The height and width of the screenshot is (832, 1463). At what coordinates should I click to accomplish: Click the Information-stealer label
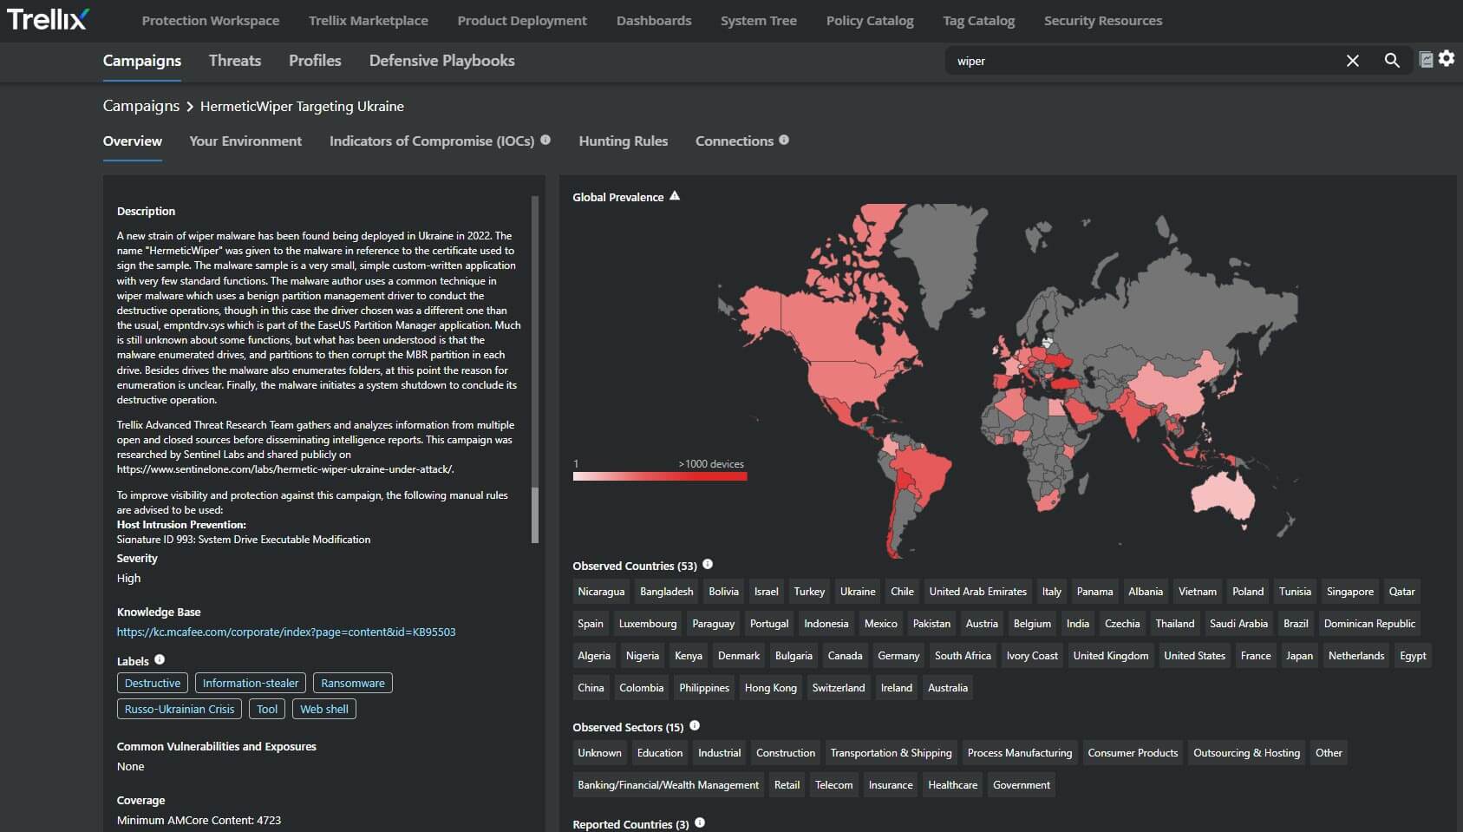pyautogui.click(x=251, y=683)
